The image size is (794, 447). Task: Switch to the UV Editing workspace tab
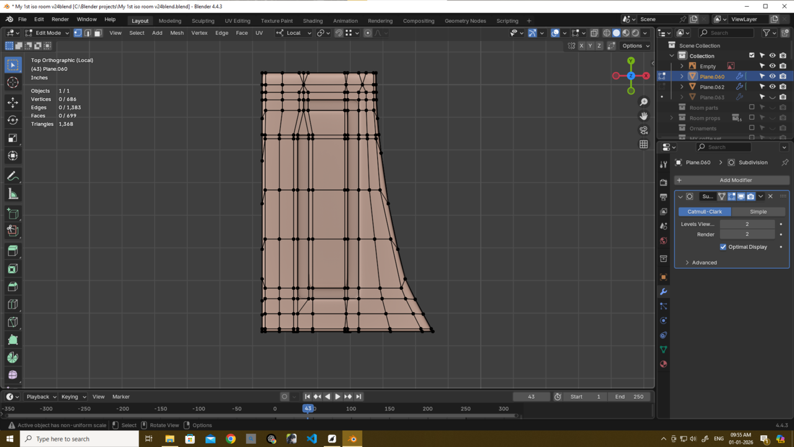237,20
